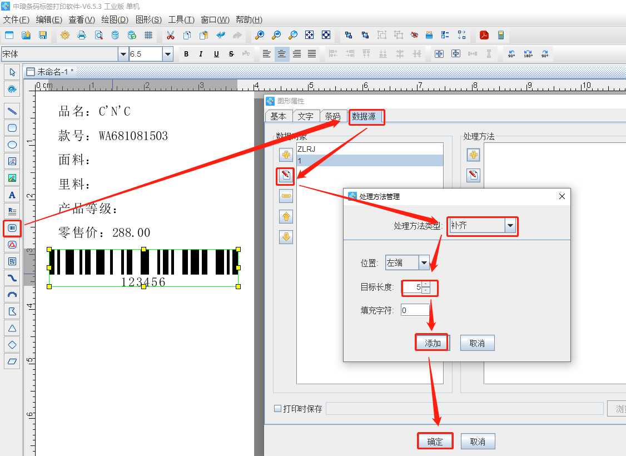Click the PDF export icon
This screenshot has height=456, width=626.
coord(484,35)
